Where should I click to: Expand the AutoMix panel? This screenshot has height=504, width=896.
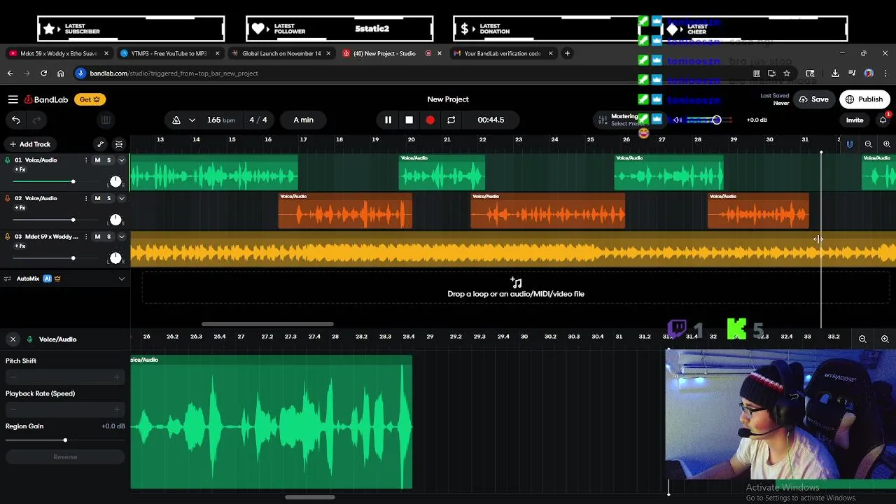[x=121, y=279]
